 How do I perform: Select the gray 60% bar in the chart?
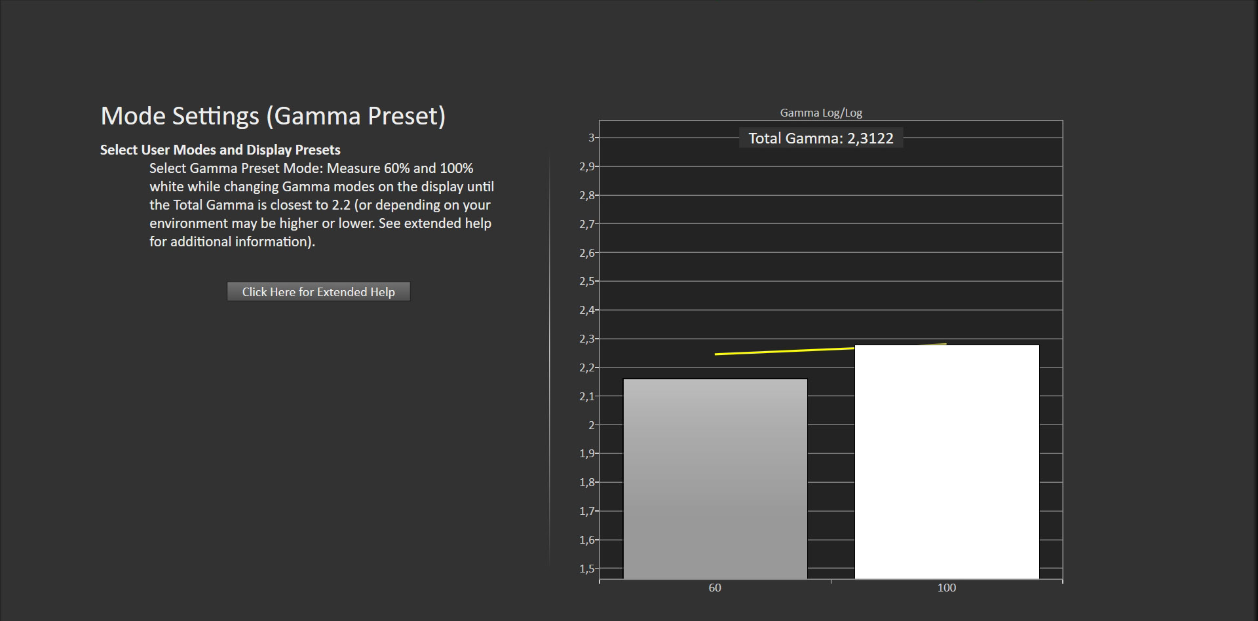click(715, 478)
